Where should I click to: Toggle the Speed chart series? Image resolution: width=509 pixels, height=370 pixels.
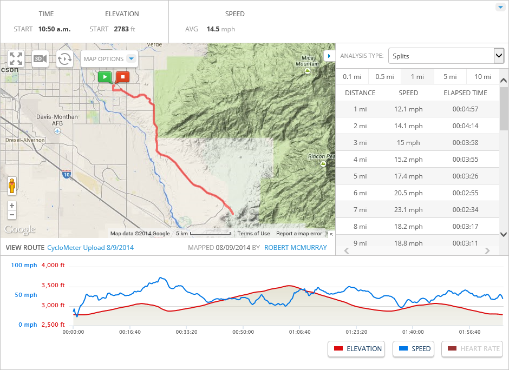tap(415, 349)
